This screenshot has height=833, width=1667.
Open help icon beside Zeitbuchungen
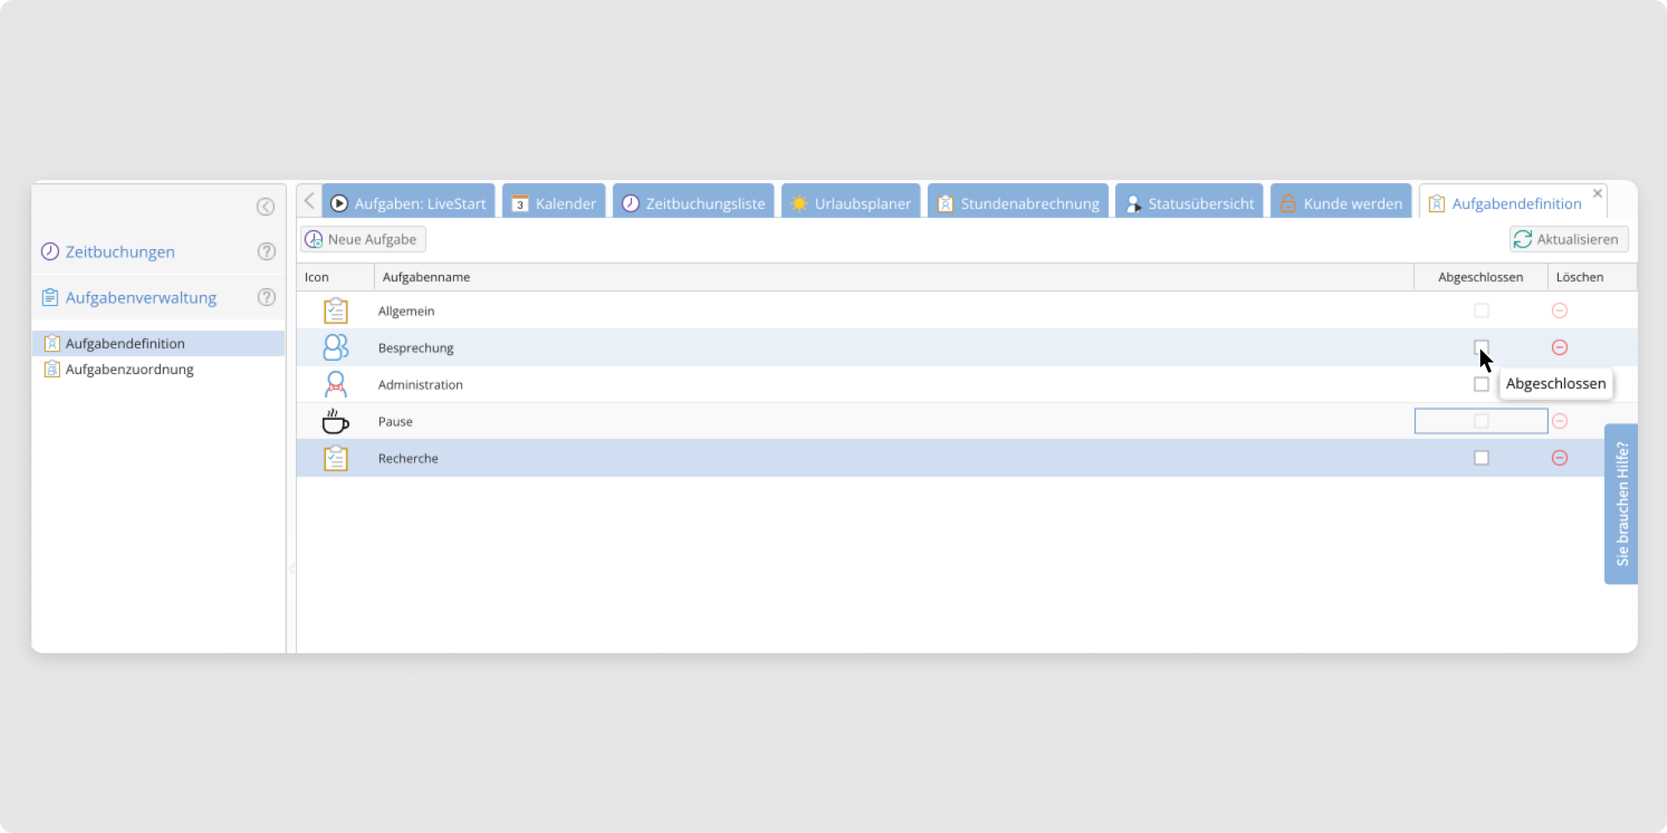[x=266, y=252]
